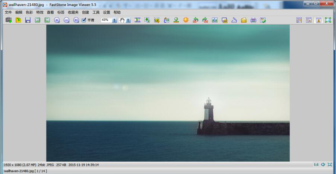Click the Zoom In plus icon
The height and width of the screenshot is (174, 336).
pos(57,20)
